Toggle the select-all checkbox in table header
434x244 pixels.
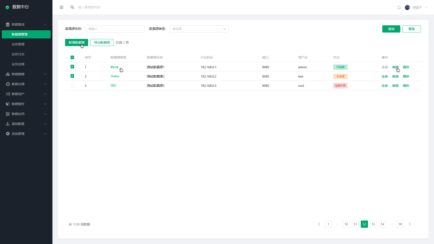tap(72, 57)
